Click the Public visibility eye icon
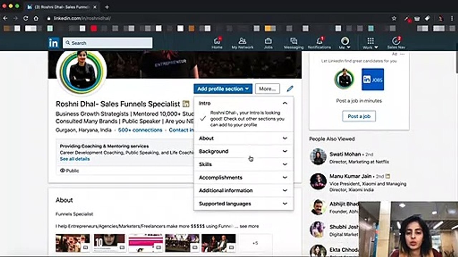Image resolution: width=458 pixels, height=257 pixels. [x=63, y=171]
